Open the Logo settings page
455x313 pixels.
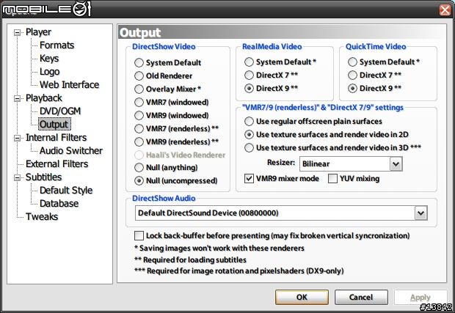(x=50, y=72)
